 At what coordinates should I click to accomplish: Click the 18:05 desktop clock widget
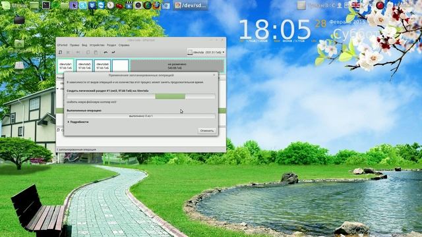pos(275,30)
